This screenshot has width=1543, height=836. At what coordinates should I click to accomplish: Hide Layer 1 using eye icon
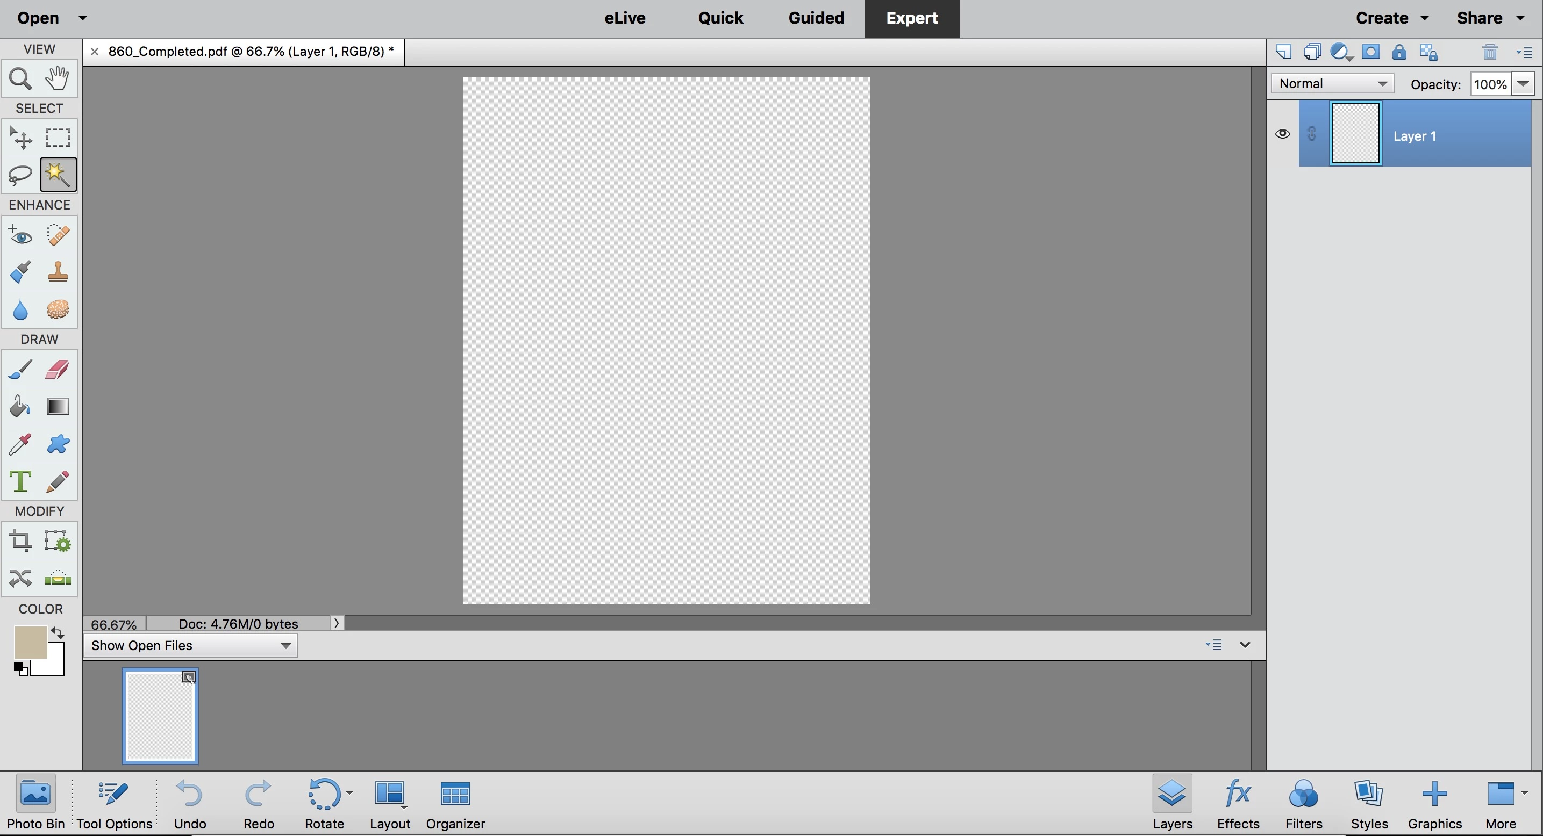pyautogui.click(x=1282, y=134)
